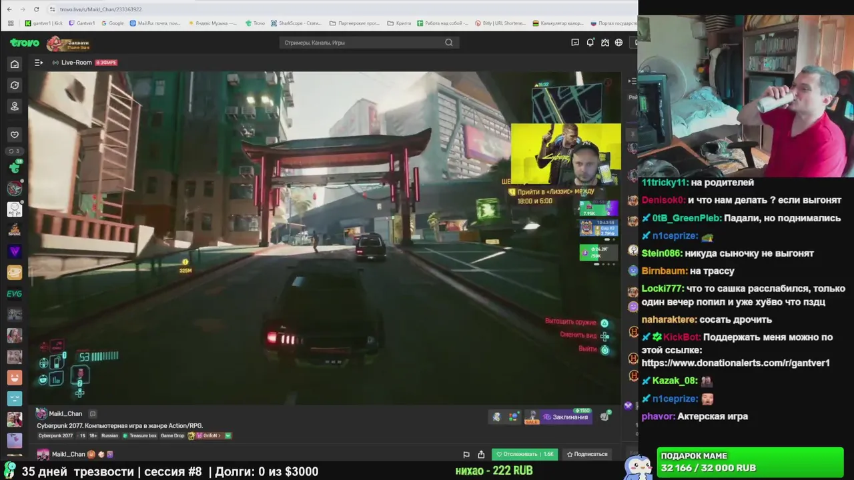The height and width of the screenshot is (480, 854).
Task: Open the Работа над собой bookmark
Action: pos(442,23)
